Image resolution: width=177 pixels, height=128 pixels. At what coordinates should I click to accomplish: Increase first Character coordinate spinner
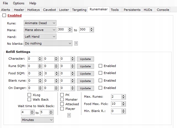coord(40,58)
